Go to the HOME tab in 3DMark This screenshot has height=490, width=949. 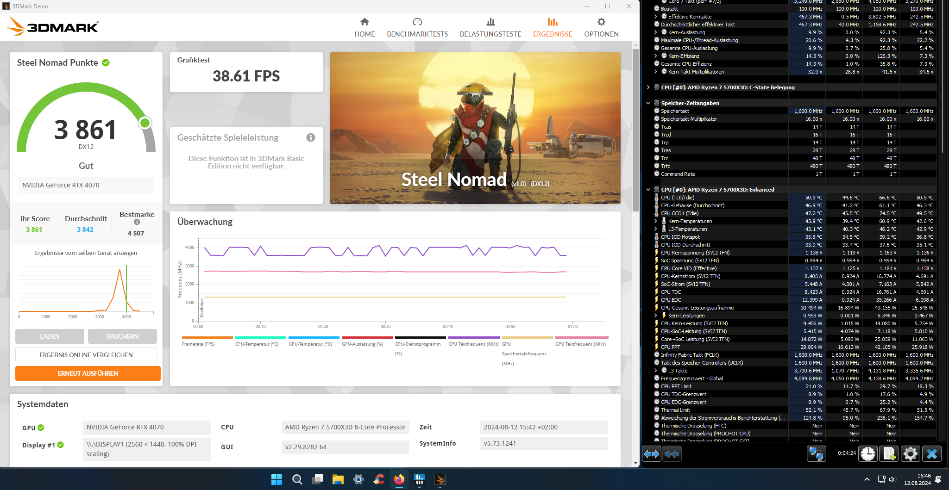pyautogui.click(x=365, y=27)
